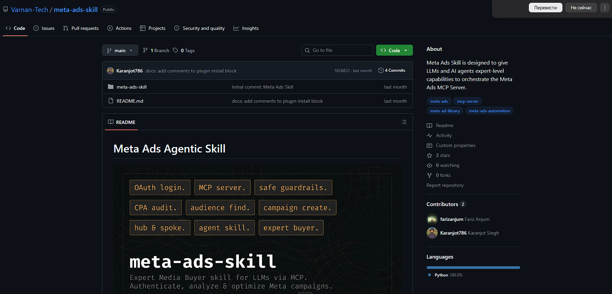Click farizanjum avatar image

[432, 219]
